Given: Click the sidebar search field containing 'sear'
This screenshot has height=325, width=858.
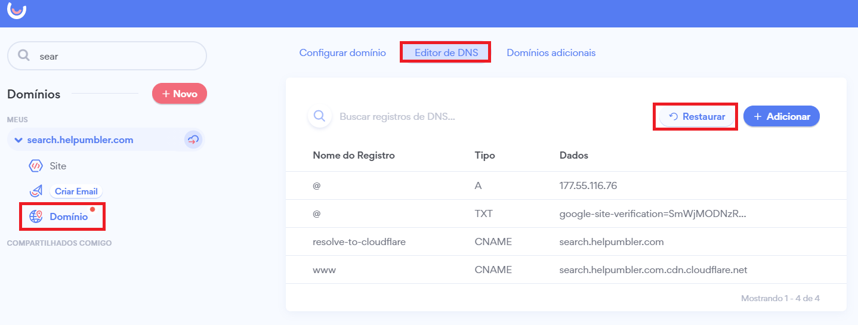Looking at the screenshot, I should [x=107, y=56].
